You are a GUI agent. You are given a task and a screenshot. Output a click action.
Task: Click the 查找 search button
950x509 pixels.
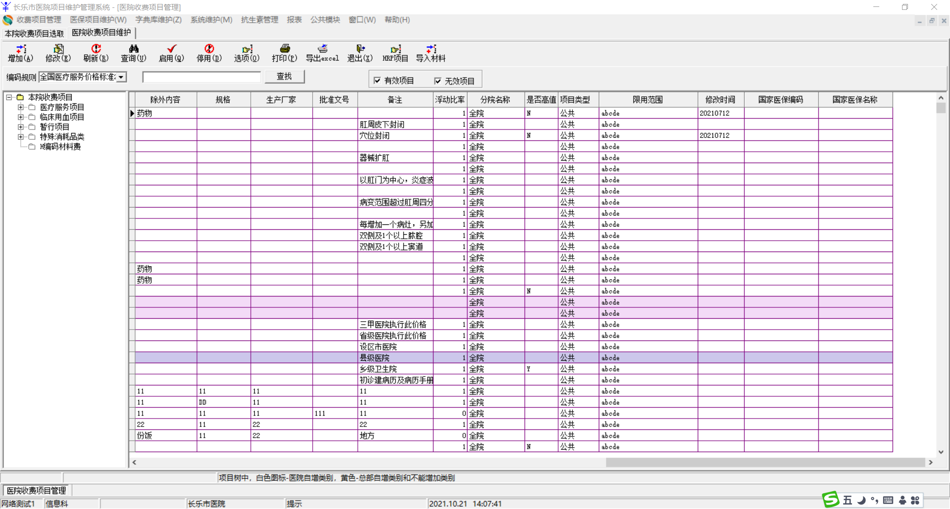(x=285, y=77)
